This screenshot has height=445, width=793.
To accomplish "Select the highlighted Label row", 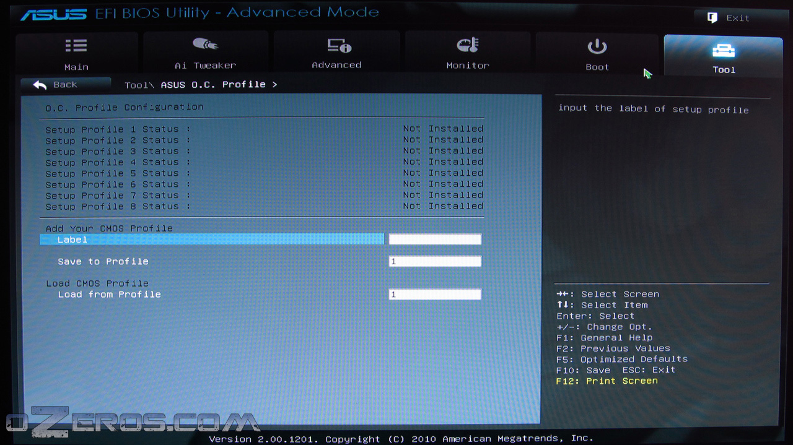I will click(212, 240).
